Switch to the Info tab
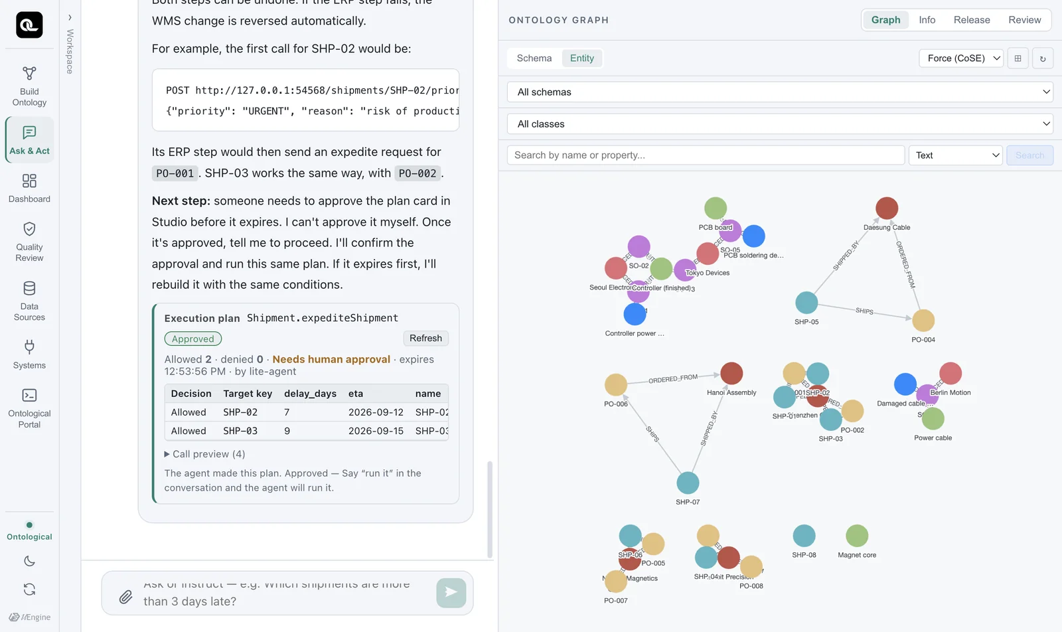This screenshot has height=632, width=1062. (927, 20)
